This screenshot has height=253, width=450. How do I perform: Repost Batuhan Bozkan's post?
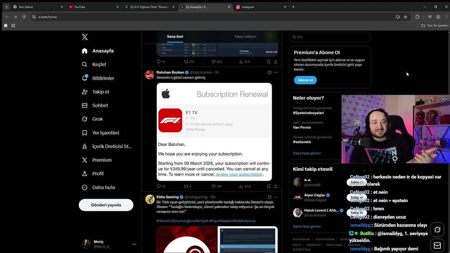click(x=188, y=186)
